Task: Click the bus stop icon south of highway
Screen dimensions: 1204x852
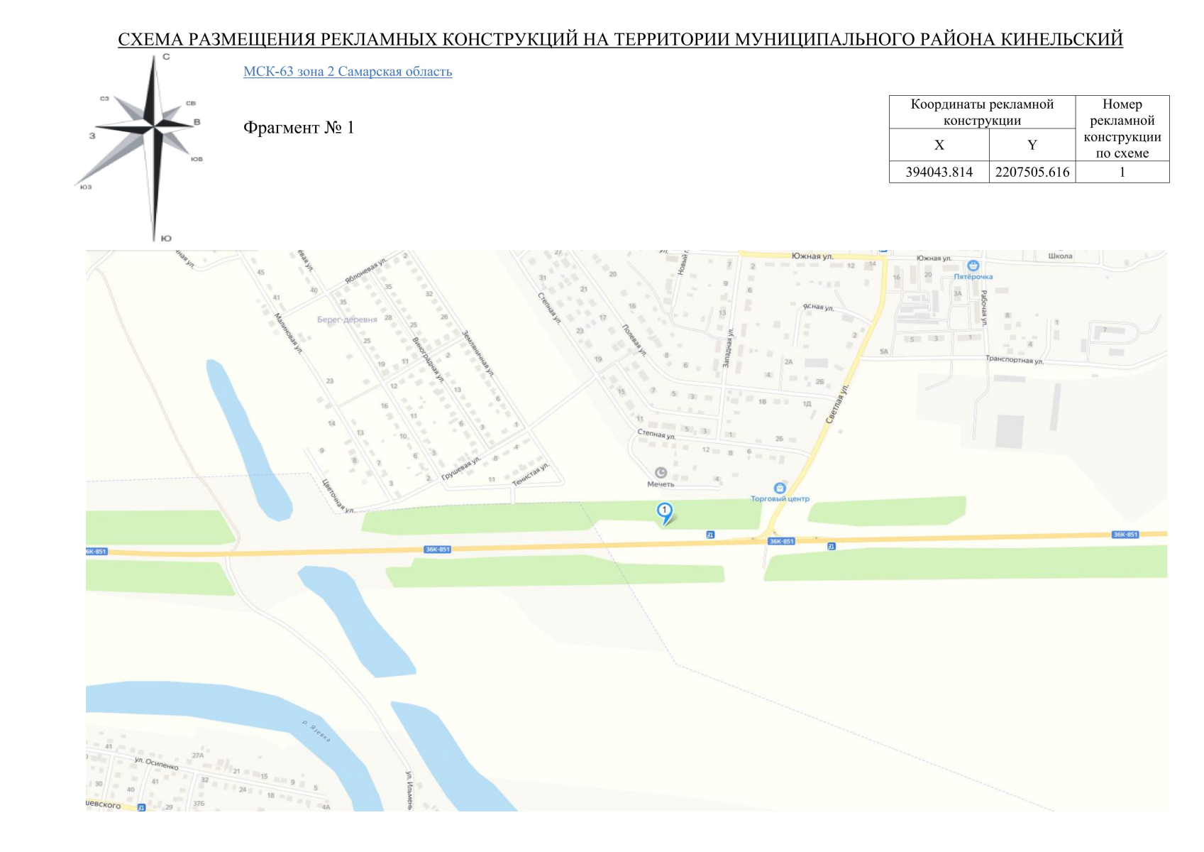Action: click(x=831, y=546)
